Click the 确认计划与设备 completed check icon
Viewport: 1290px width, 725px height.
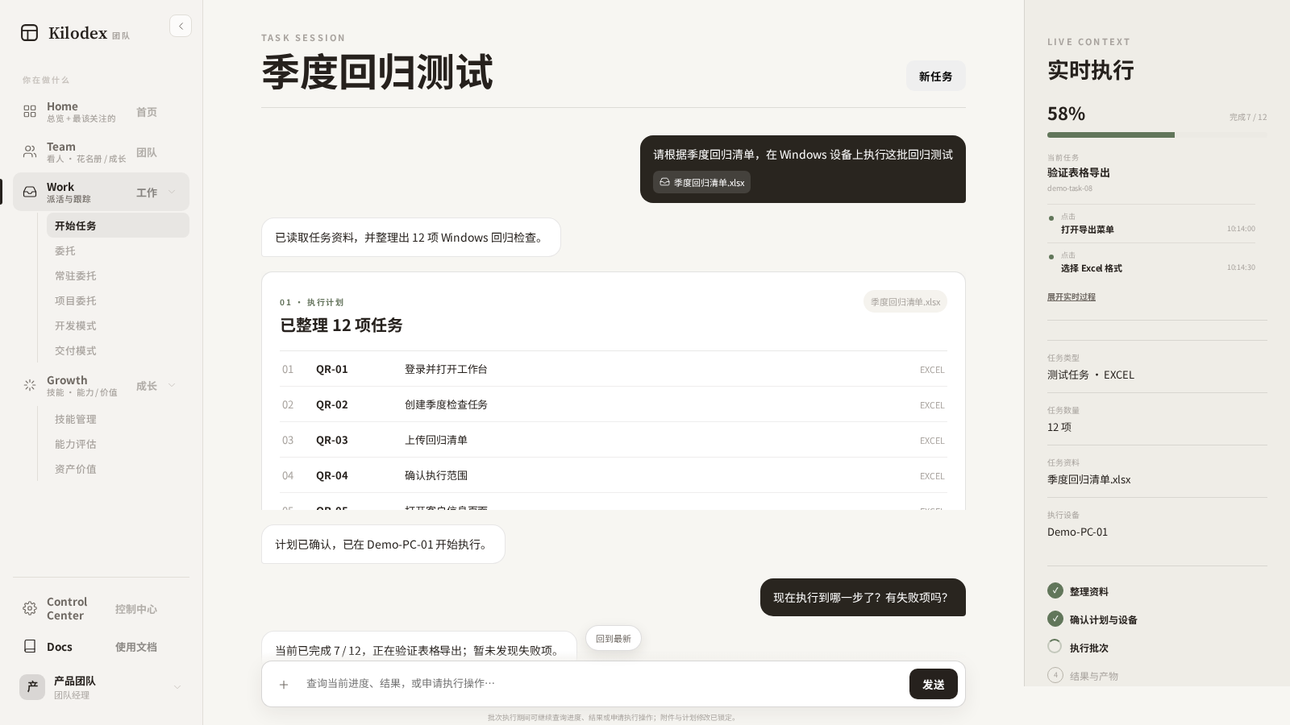coord(1055,619)
